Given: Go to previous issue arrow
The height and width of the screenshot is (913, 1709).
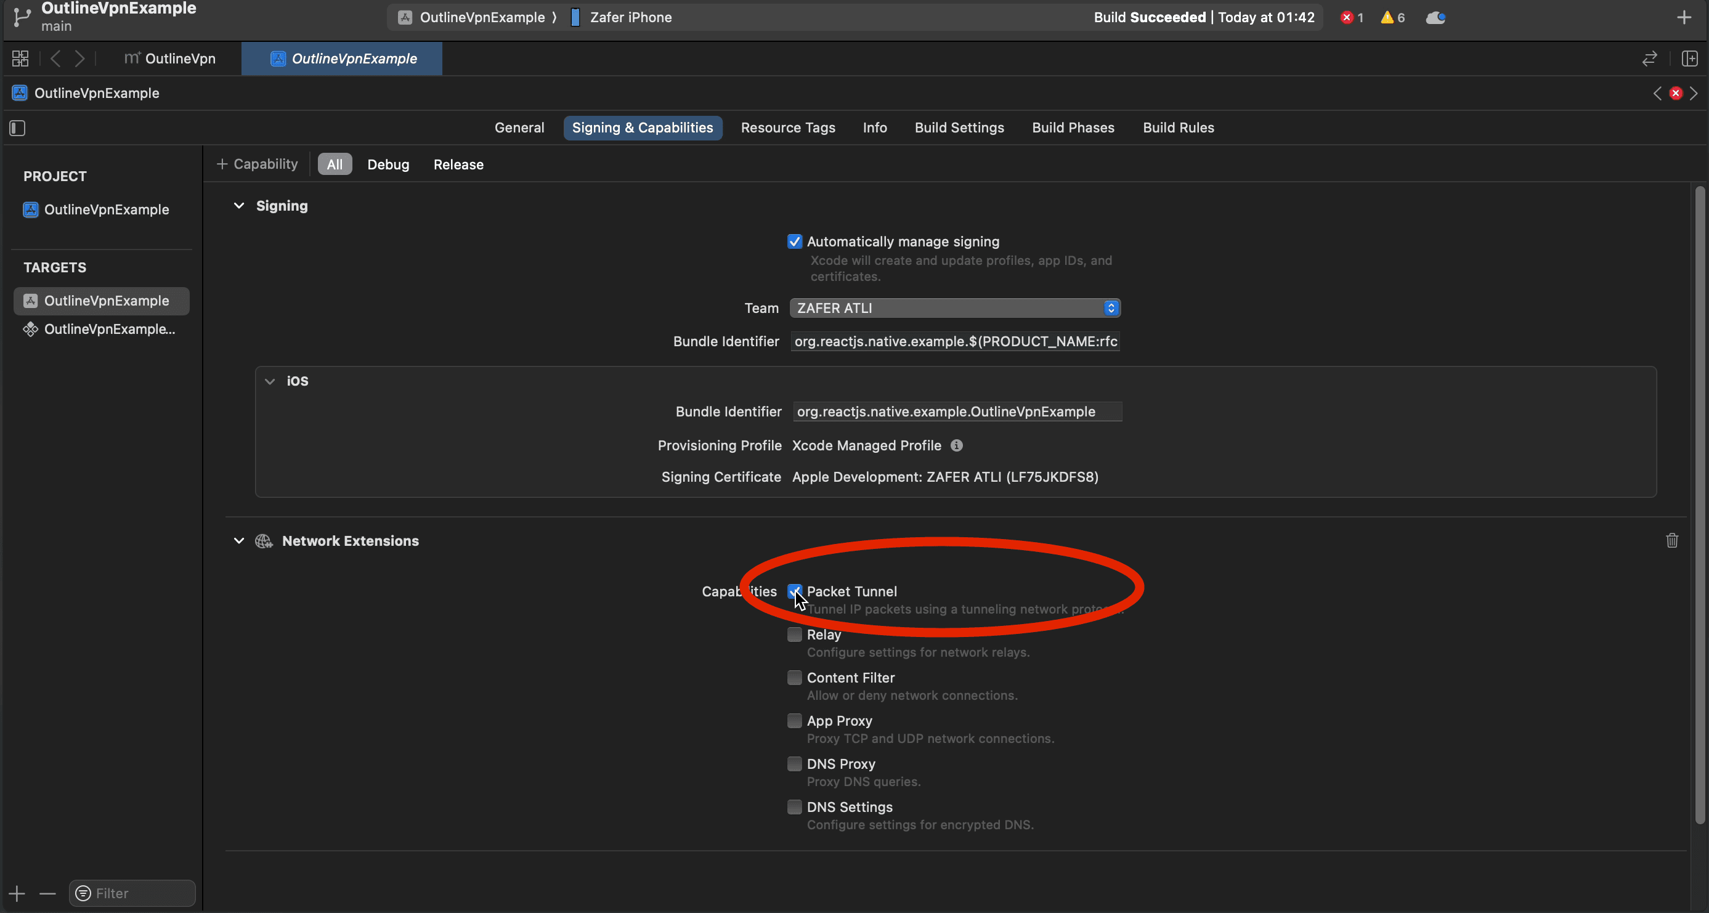Looking at the screenshot, I should point(1657,93).
